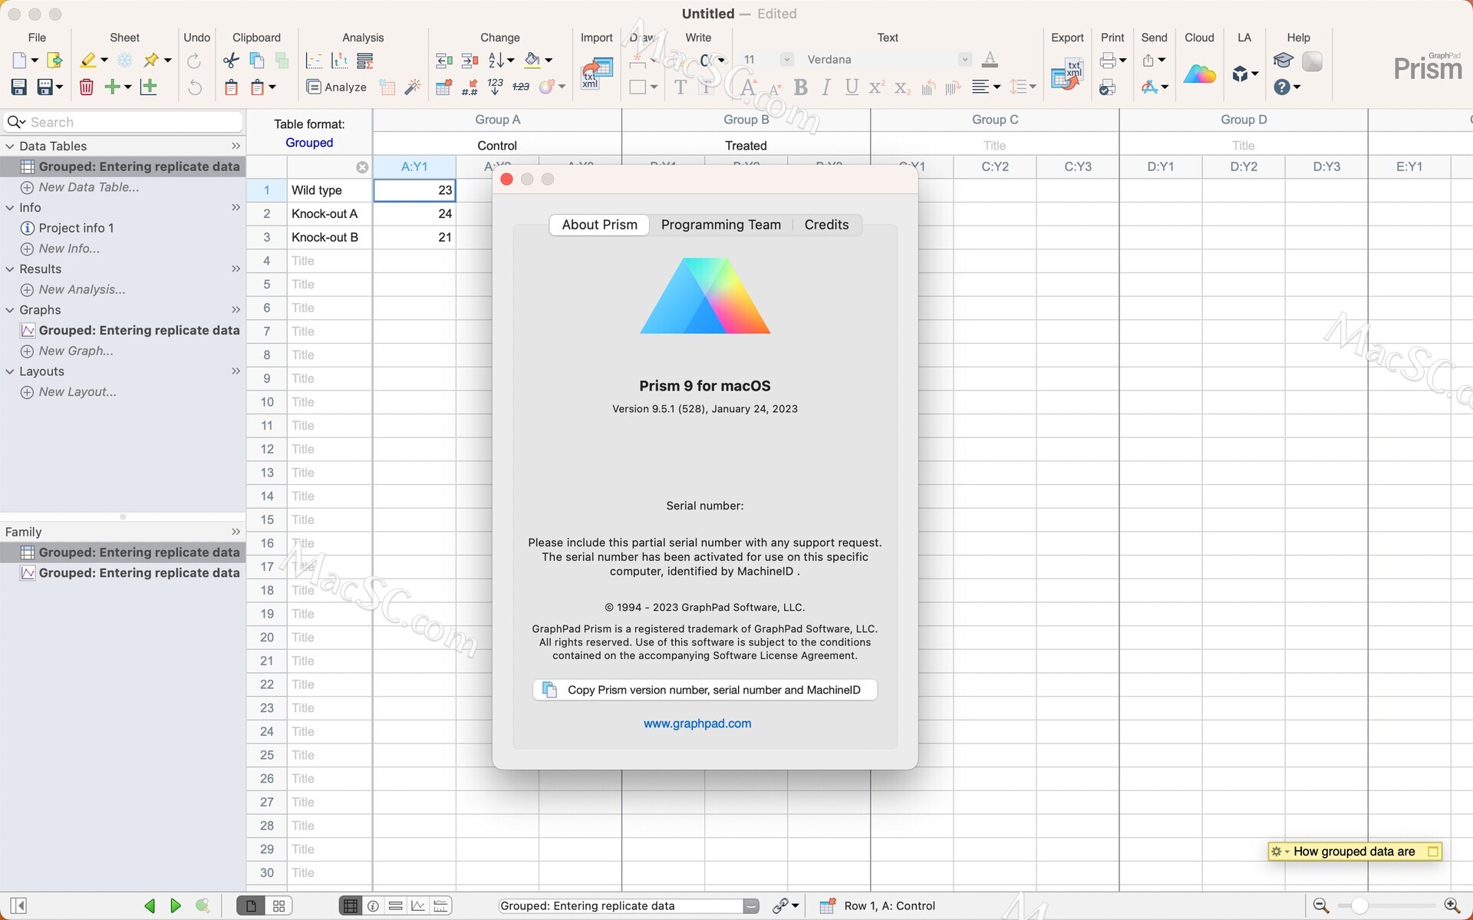
Task: Toggle gallery grid view in status bar
Action: 279,906
